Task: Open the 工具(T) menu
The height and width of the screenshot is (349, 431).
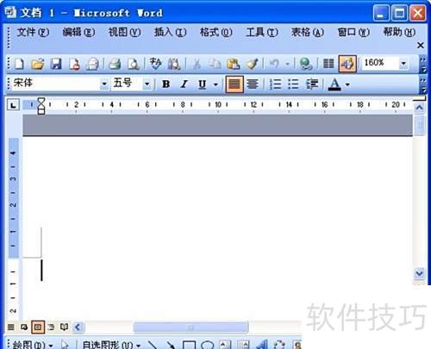Action: click(x=262, y=32)
